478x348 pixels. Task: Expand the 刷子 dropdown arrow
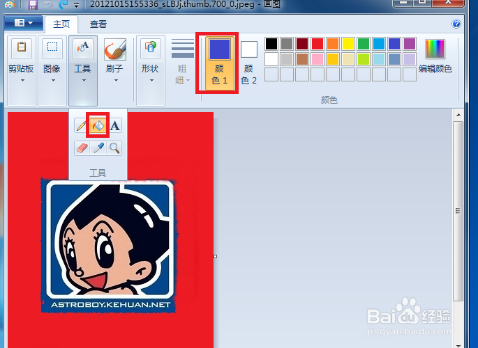116,81
